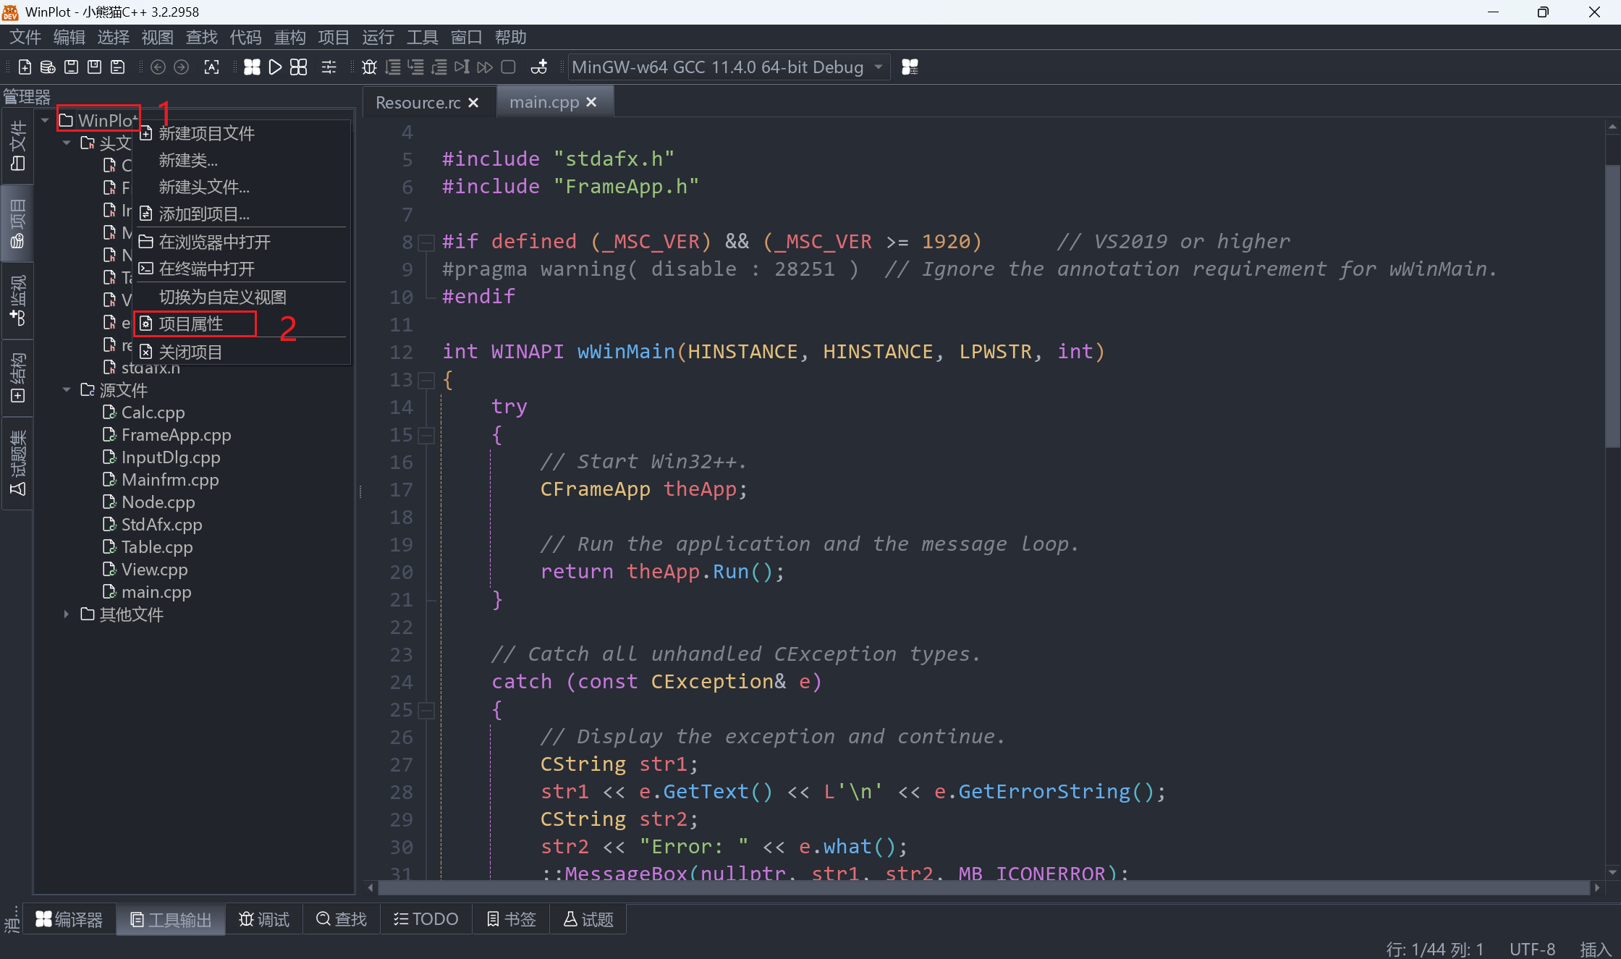Click the Stop execution toolbar icon
1621x959 pixels.
tap(509, 67)
